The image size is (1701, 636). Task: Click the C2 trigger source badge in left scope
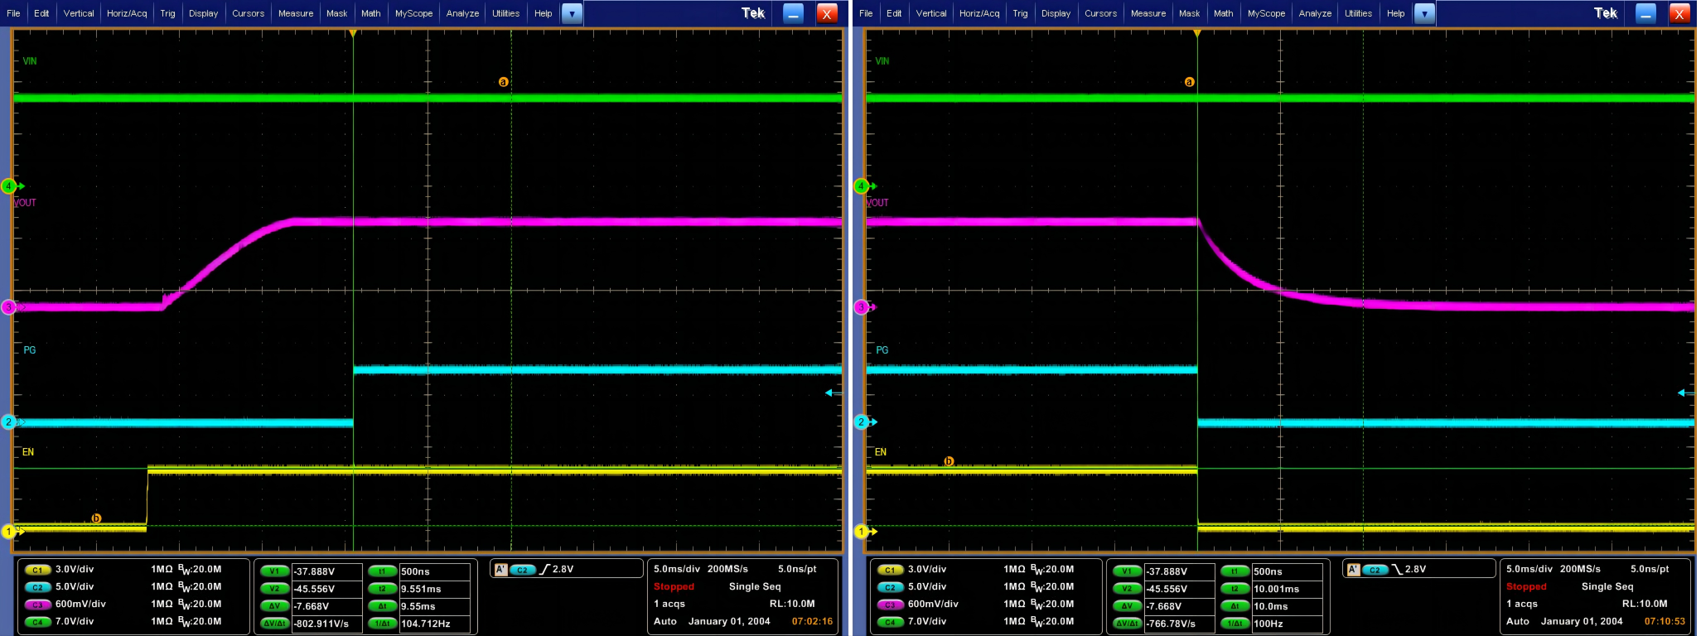click(522, 570)
